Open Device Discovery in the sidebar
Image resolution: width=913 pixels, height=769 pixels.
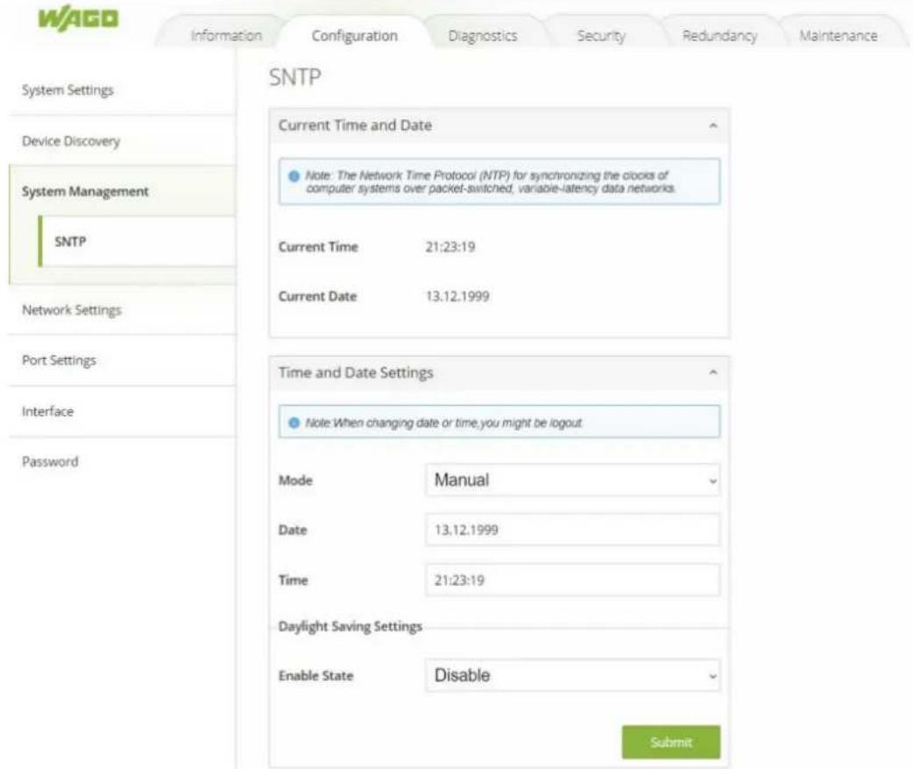click(123, 141)
